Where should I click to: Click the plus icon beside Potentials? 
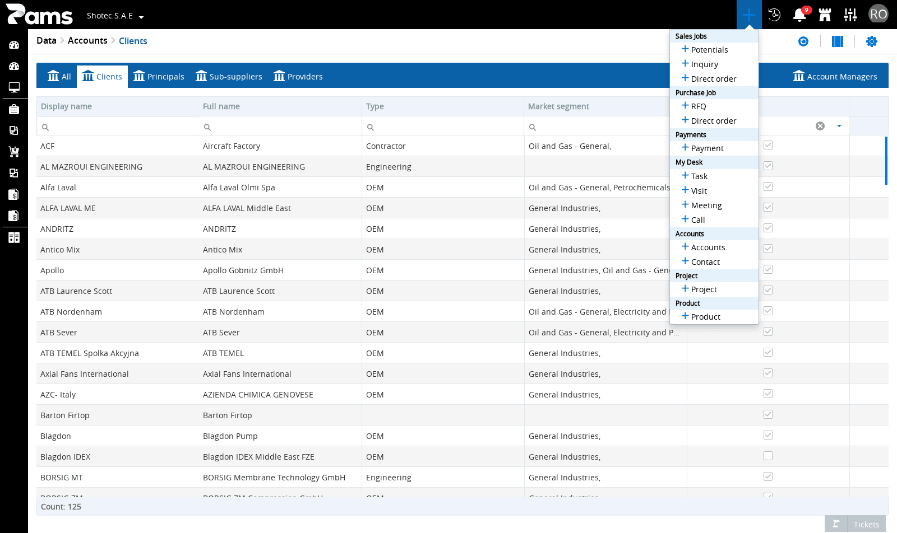pos(685,49)
